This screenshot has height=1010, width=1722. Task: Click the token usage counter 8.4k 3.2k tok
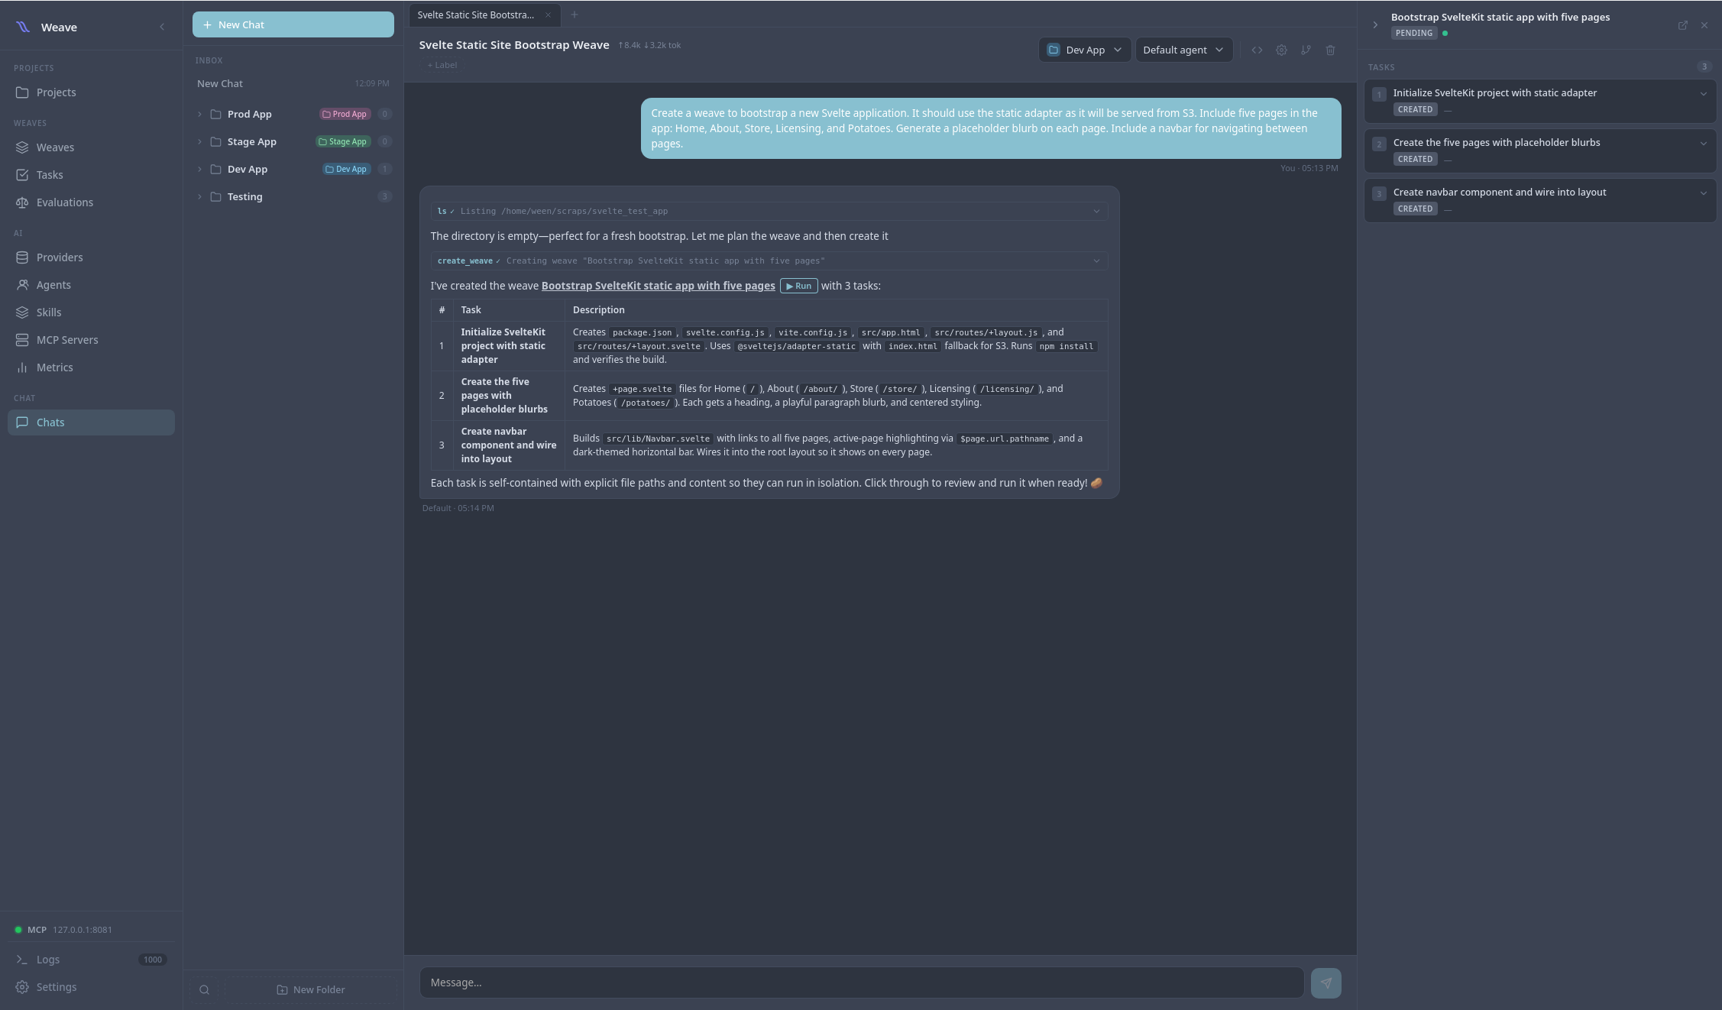[649, 45]
